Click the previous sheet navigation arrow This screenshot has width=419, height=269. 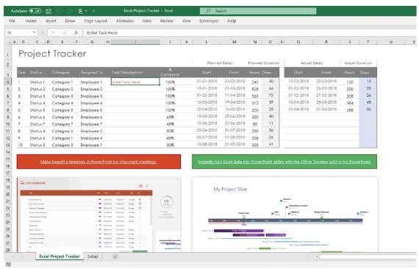[x=13, y=257]
